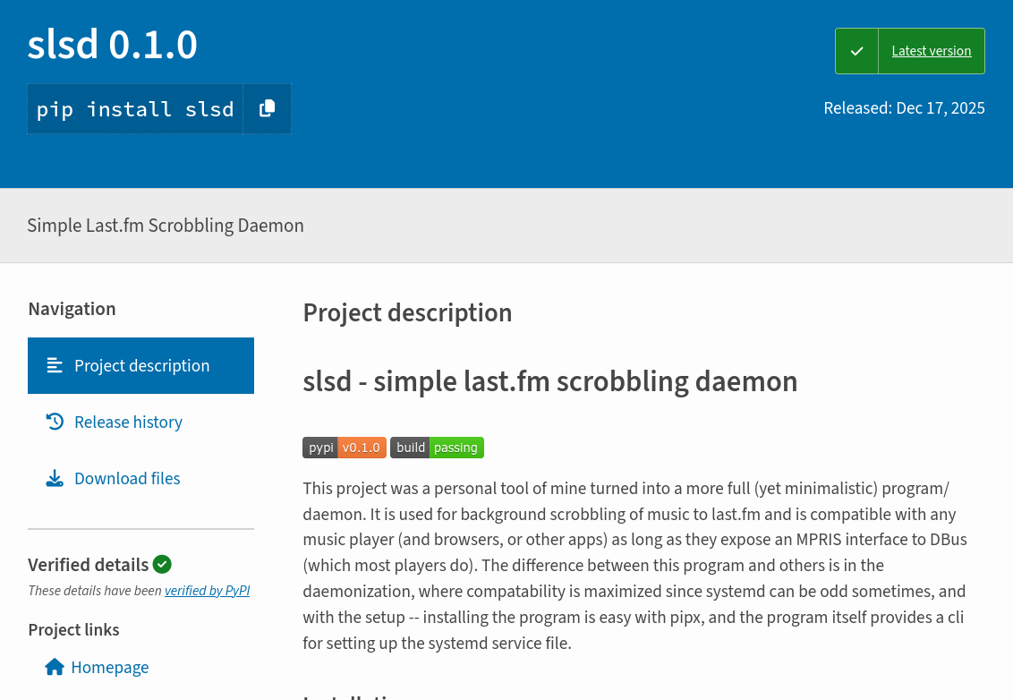Open the project Homepage link
The image size is (1013, 700).
[109, 667]
